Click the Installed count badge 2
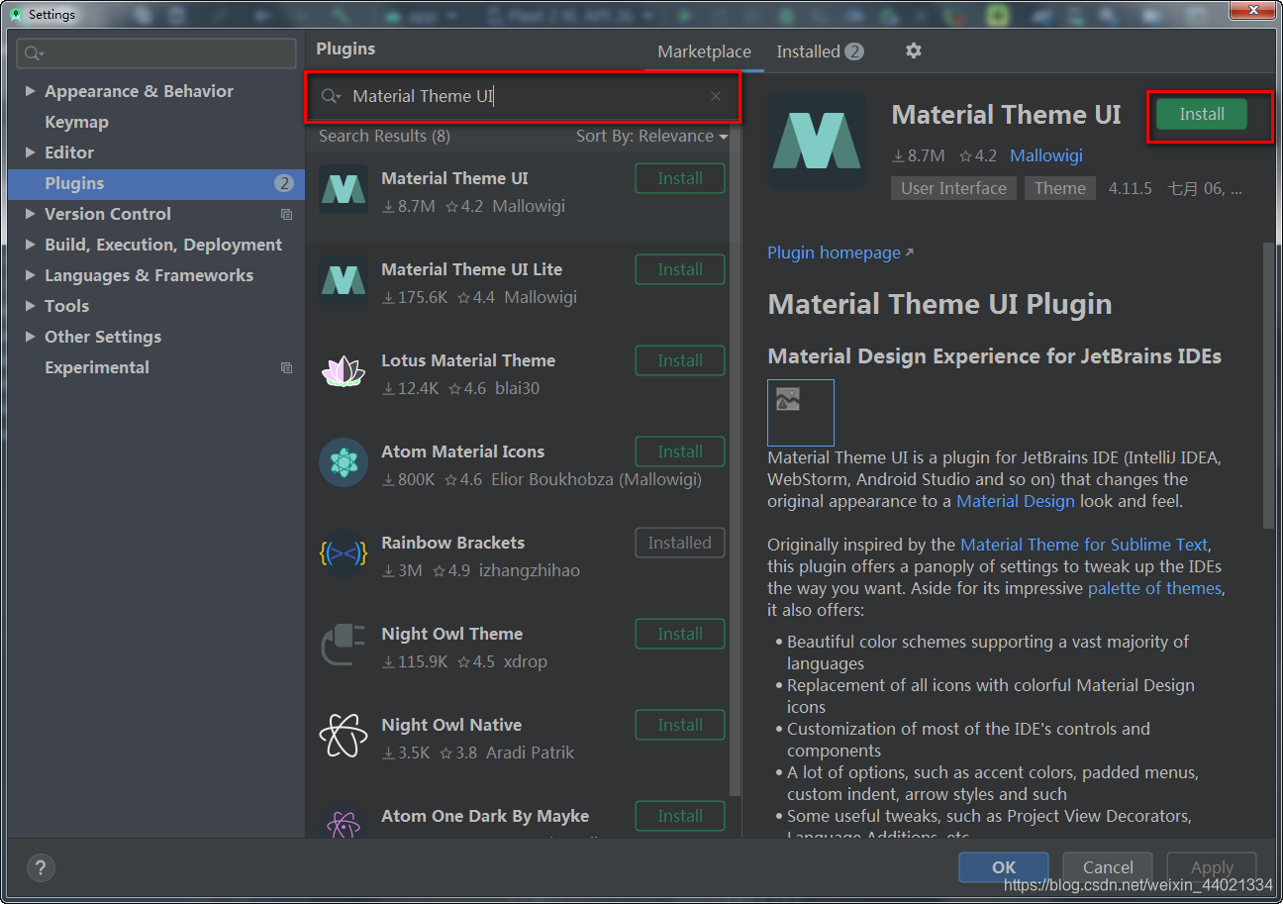The width and height of the screenshot is (1283, 904). (x=854, y=51)
